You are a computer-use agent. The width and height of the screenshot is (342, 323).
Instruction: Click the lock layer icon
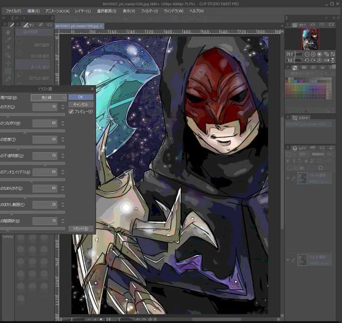pos(306,161)
